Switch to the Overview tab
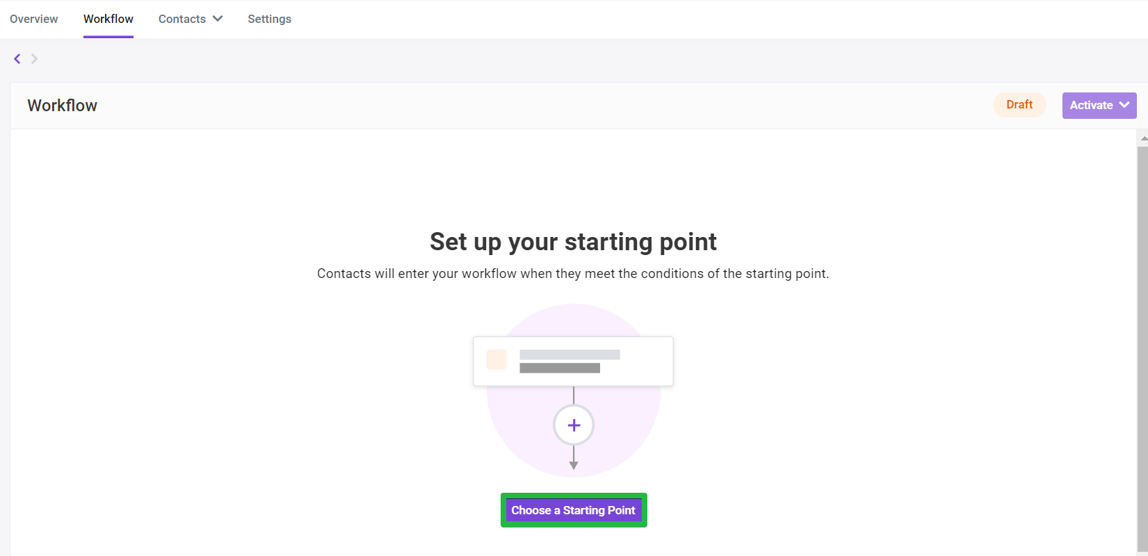Image resolution: width=1148 pixels, height=556 pixels. pos(34,19)
